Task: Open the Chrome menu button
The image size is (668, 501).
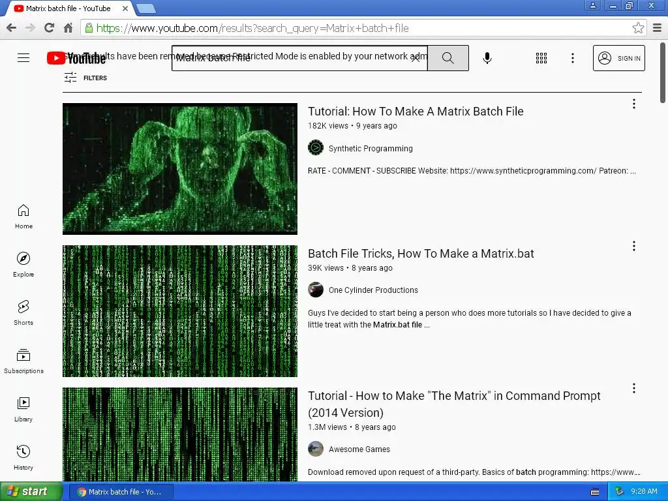Action: point(658,28)
